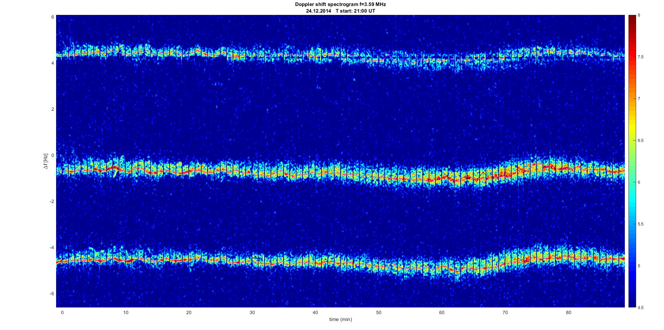
Task: Click colorbar tick label '6.5'
Action: click(641, 141)
